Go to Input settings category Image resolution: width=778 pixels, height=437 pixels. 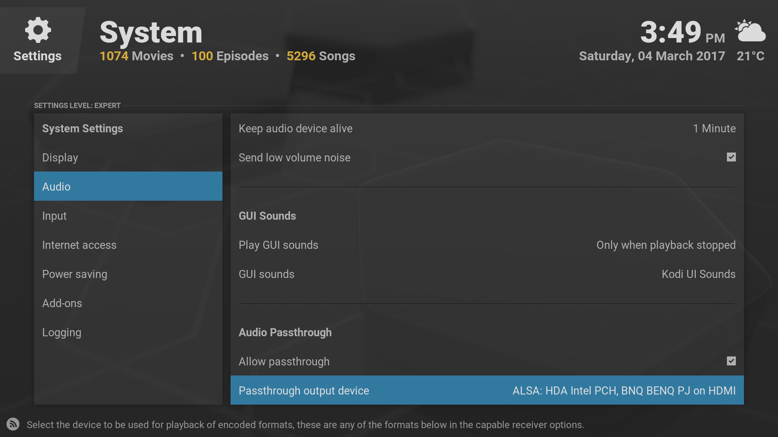[54, 216]
